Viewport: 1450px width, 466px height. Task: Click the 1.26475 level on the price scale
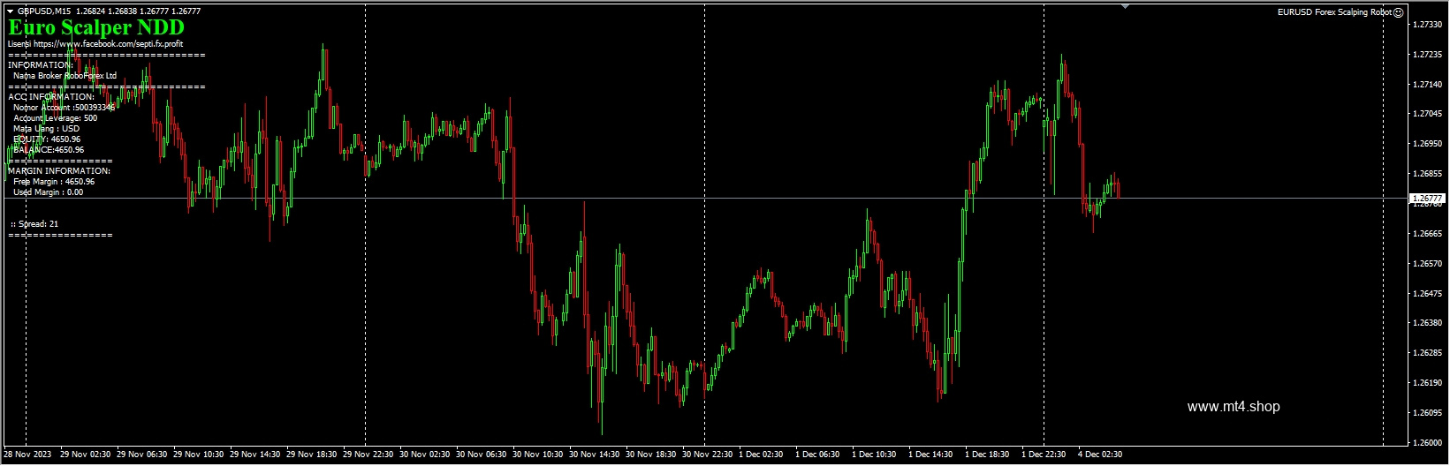(x=1429, y=293)
